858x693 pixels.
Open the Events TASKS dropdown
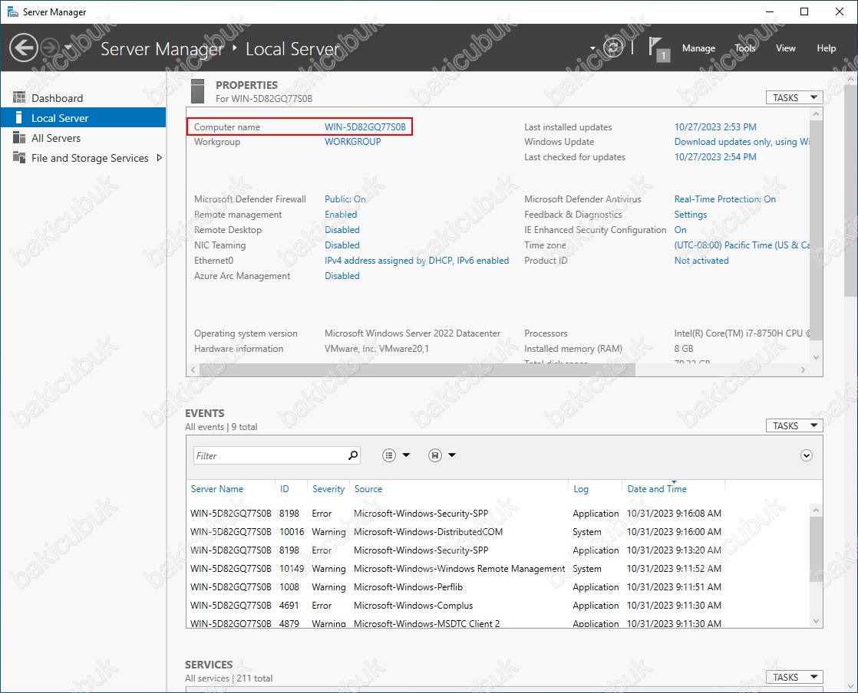point(794,425)
